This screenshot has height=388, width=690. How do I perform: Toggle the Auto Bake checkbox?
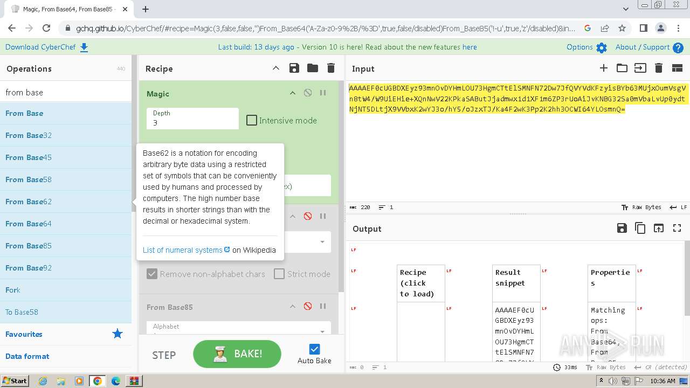(x=315, y=349)
